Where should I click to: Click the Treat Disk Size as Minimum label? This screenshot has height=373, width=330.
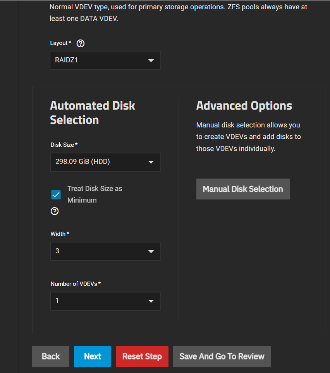95,194
